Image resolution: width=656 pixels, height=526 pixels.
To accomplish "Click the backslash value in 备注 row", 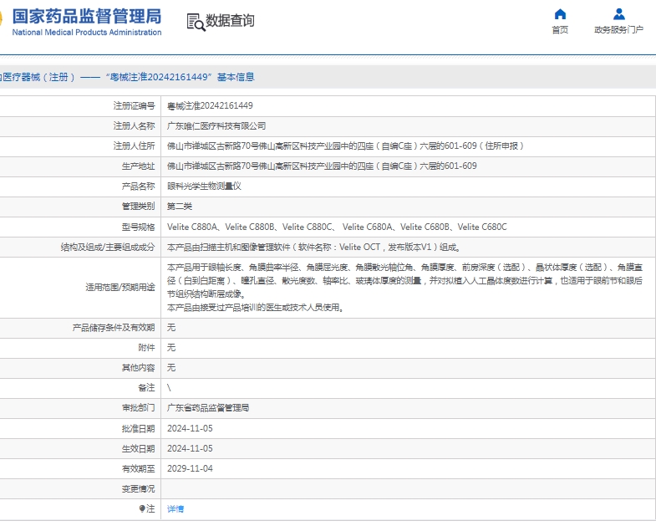I will [x=169, y=388].
